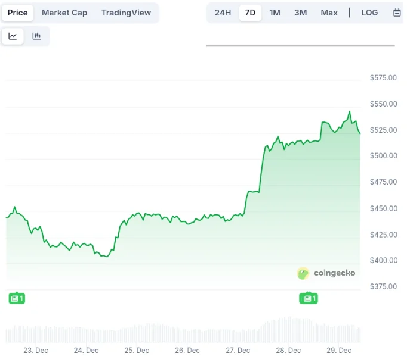Set chart range to Max
The height and width of the screenshot is (356, 407).
(329, 13)
